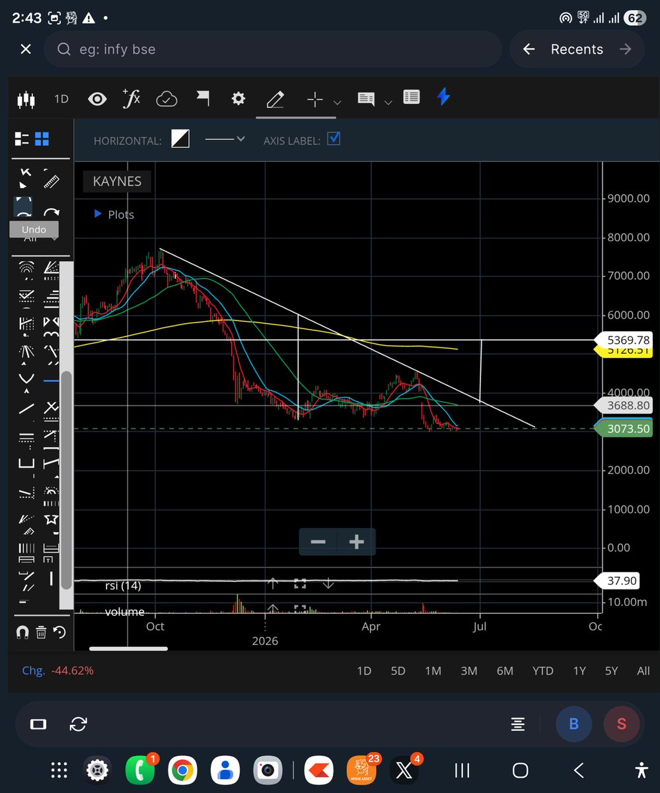Select the star shape drawing tool

[51, 519]
